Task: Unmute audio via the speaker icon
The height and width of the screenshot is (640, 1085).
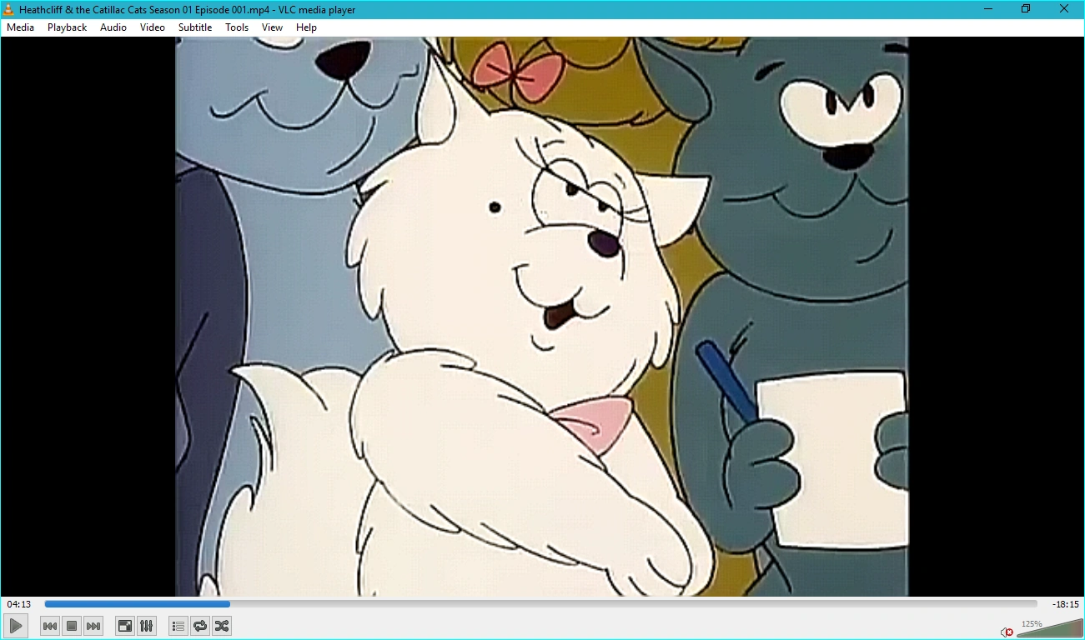Action: coord(1007,632)
